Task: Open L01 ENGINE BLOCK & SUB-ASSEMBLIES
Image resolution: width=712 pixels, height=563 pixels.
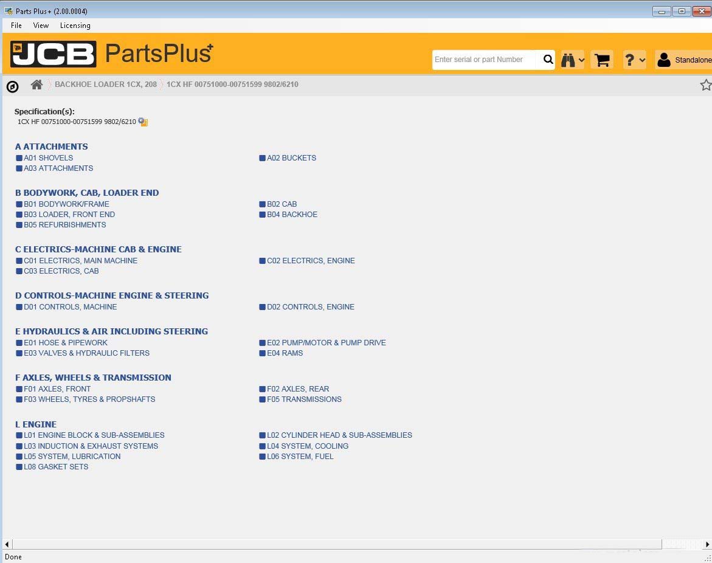Action: 94,435
